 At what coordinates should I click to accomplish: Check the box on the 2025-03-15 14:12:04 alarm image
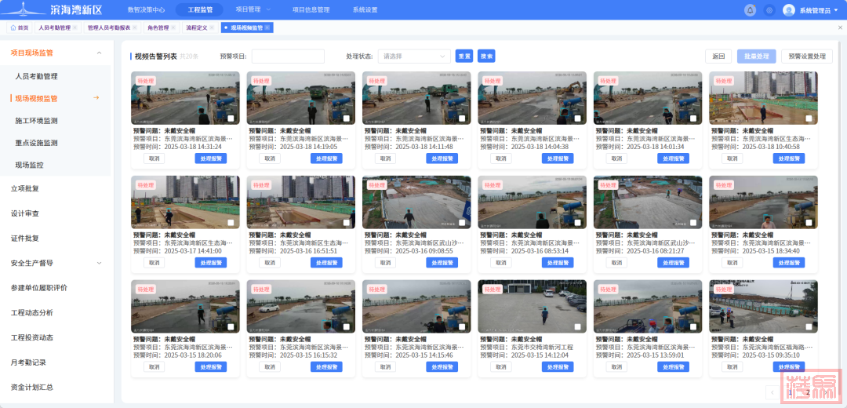tap(578, 327)
